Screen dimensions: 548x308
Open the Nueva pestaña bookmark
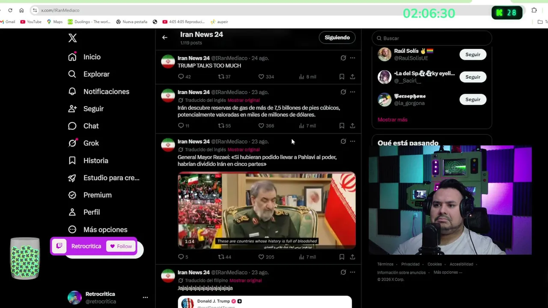131,22
